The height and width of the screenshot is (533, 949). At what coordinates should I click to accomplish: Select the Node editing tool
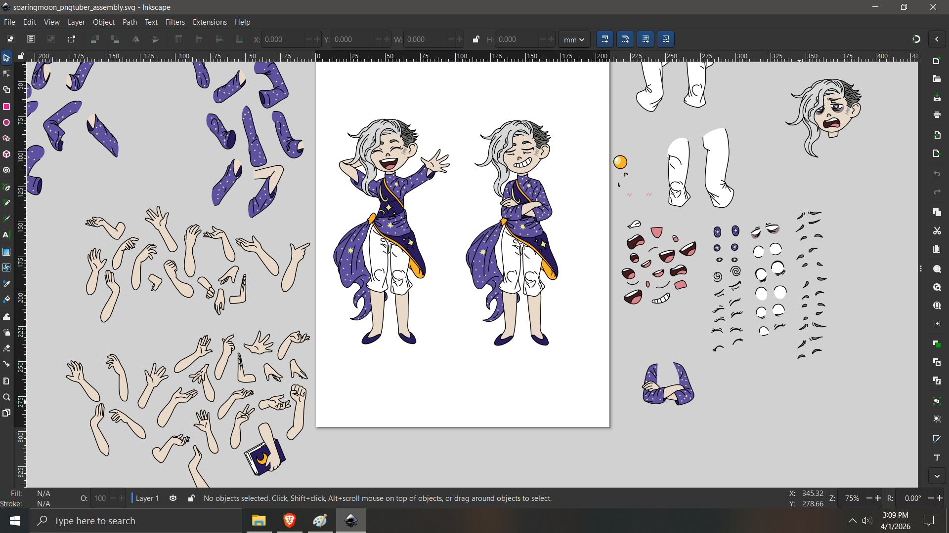(6, 74)
